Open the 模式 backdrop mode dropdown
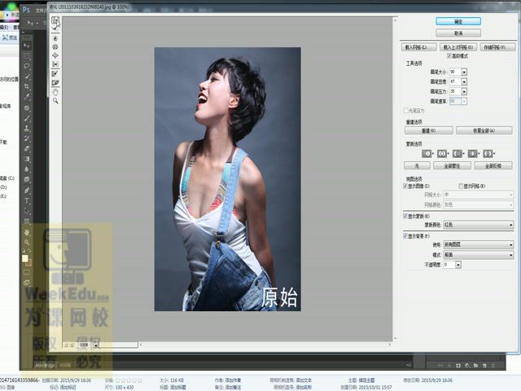This screenshot has height=391, width=521. (x=479, y=255)
